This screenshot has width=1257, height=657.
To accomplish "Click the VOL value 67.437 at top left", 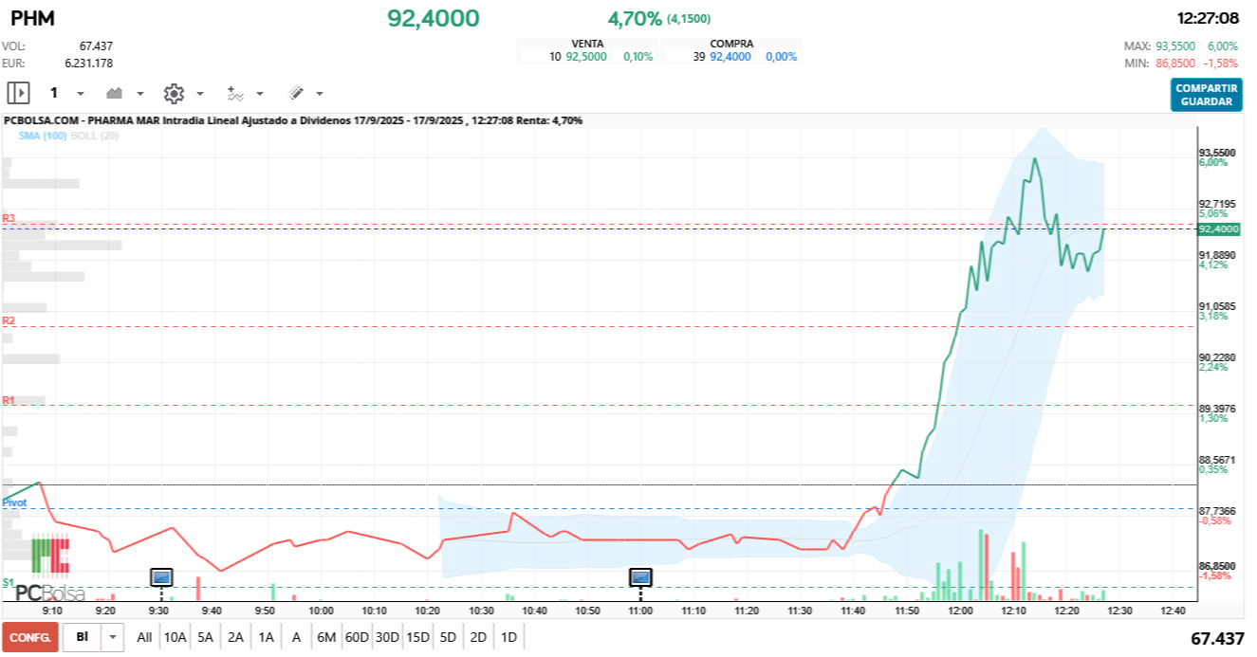I will [96, 46].
